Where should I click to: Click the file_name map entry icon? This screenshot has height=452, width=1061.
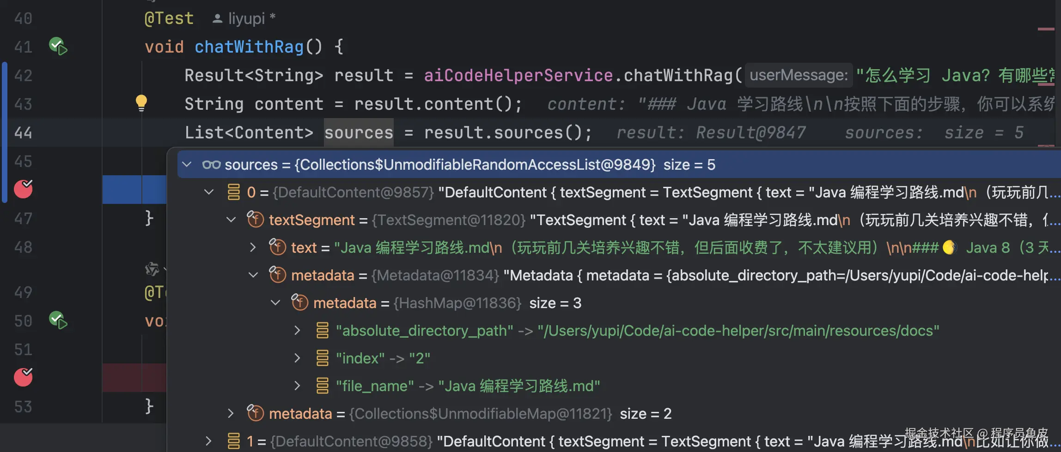[x=322, y=386]
